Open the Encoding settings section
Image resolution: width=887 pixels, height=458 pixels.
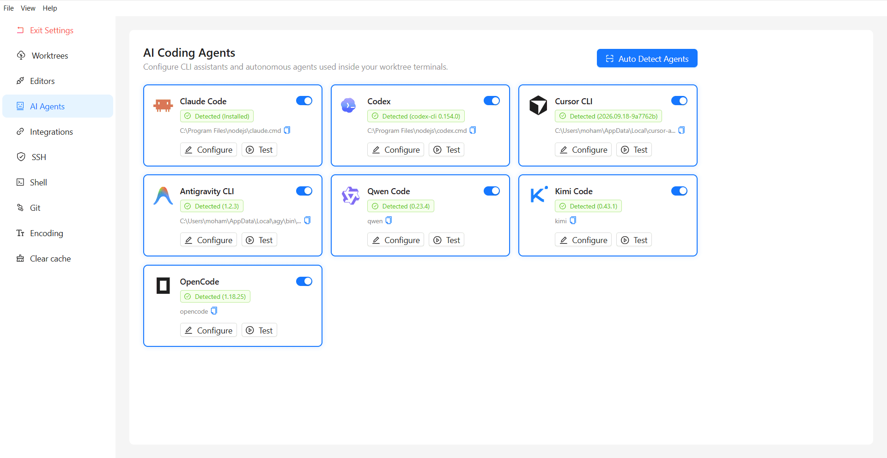[x=58, y=233]
